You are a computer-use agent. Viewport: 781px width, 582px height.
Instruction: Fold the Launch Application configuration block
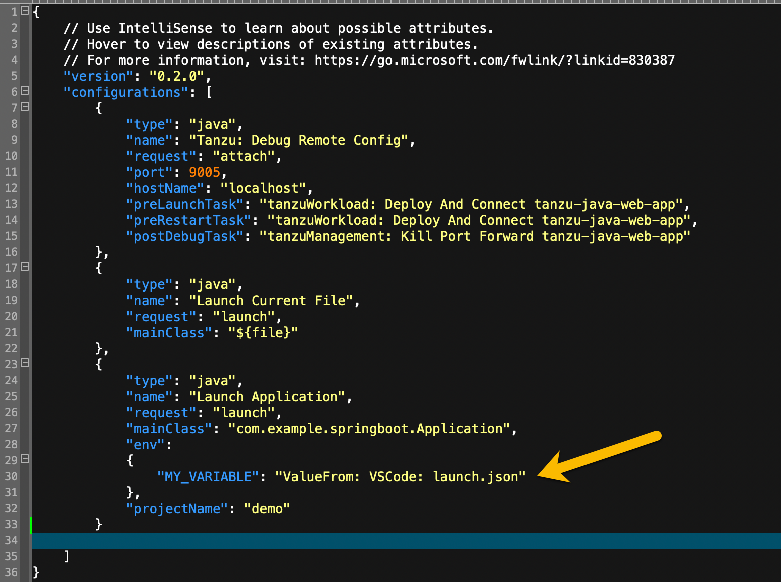click(x=25, y=363)
